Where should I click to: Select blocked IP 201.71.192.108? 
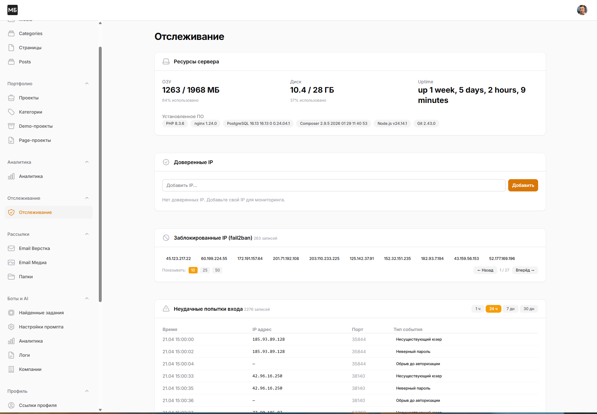click(286, 259)
